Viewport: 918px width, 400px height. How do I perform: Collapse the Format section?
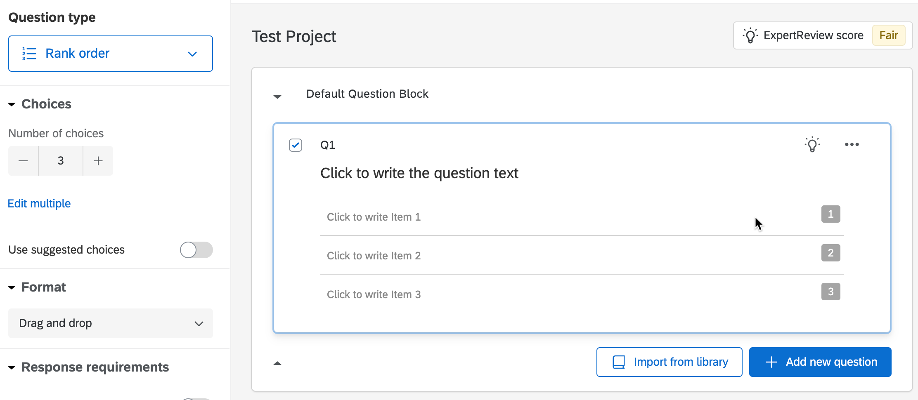tap(12, 287)
